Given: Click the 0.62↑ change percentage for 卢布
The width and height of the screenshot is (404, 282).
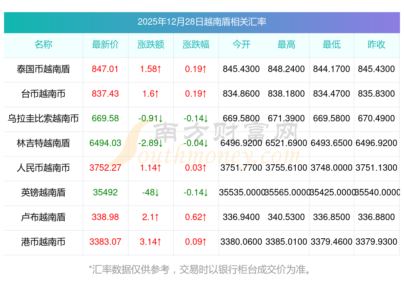Looking at the screenshot, I should 196,217.
